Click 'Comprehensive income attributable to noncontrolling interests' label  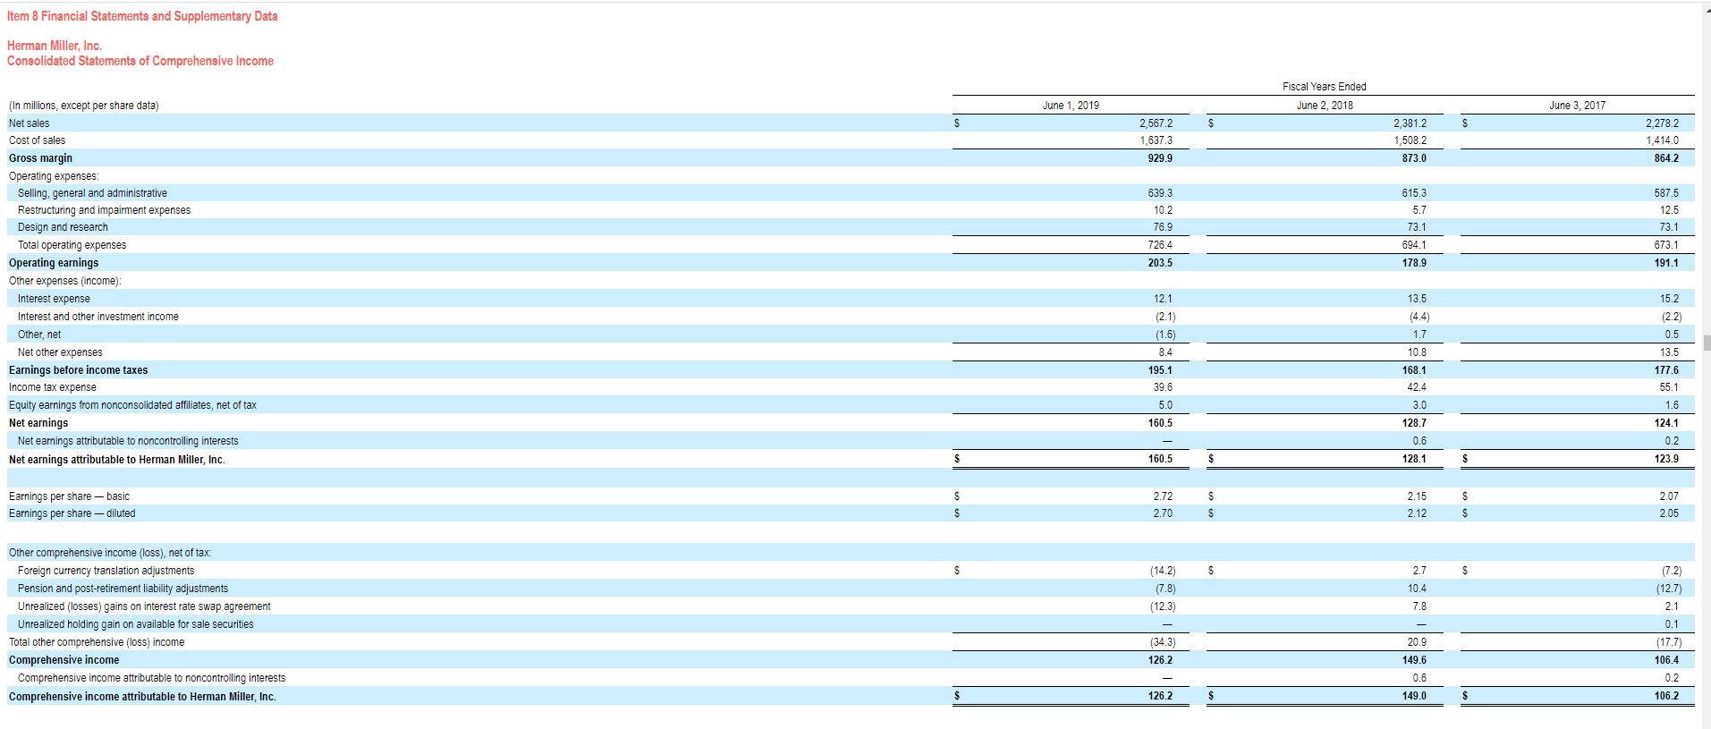(x=152, y=678)
